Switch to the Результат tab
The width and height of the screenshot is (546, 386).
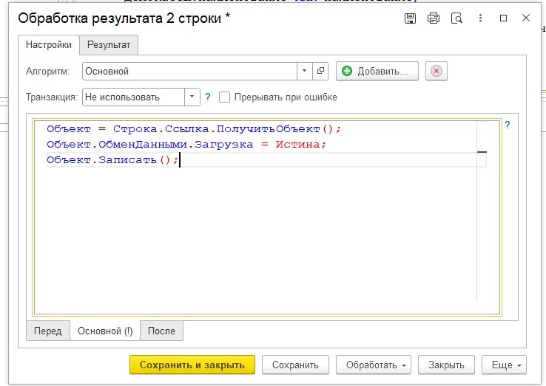109,45
